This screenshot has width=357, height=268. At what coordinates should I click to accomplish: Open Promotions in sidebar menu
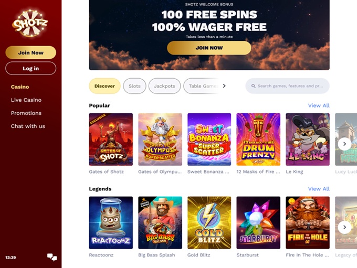(26, 113)
